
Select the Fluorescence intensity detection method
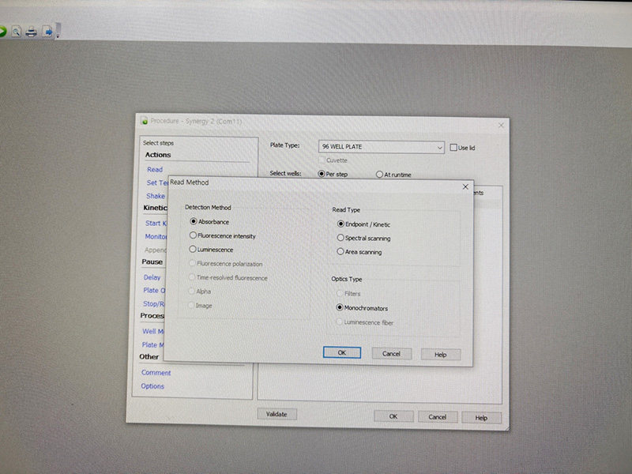click(x=194, y=236)
